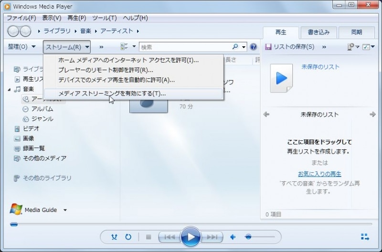Collapse the 音楽 tree node triangle
The image size is (382, 252).
pyautogui.click(x=9, y=90)
